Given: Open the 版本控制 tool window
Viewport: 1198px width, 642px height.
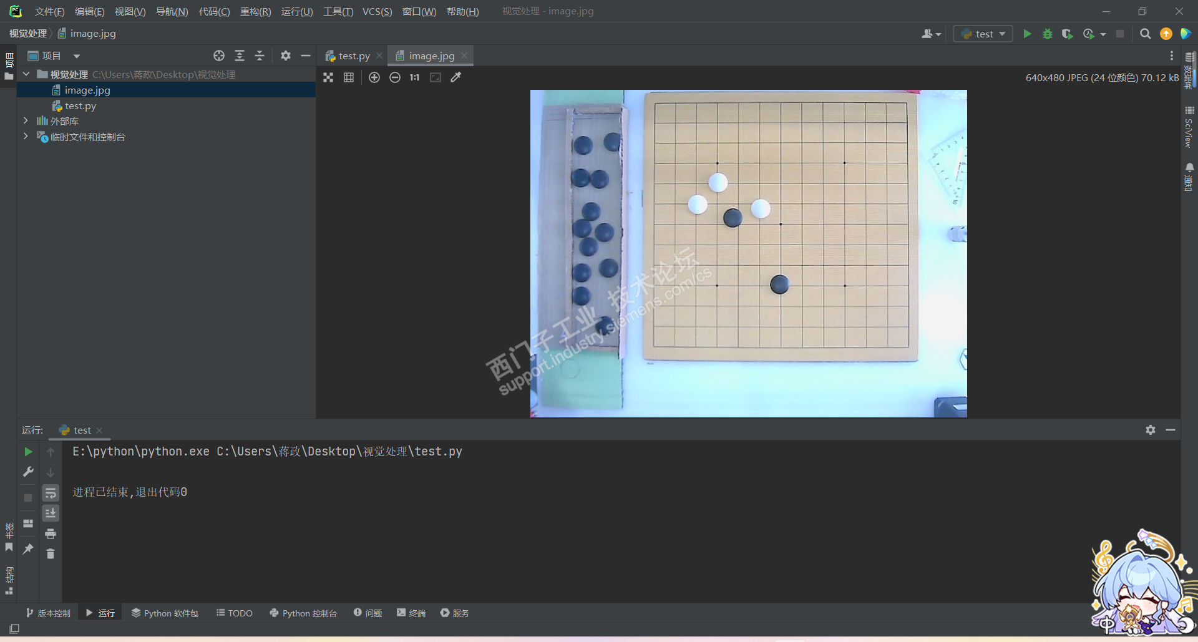Looking at the screenshot, I should [x=48, y=613].
